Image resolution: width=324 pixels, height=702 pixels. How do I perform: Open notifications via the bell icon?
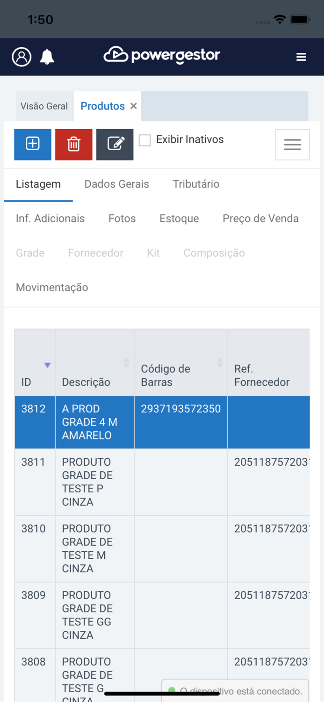(46, 57)
